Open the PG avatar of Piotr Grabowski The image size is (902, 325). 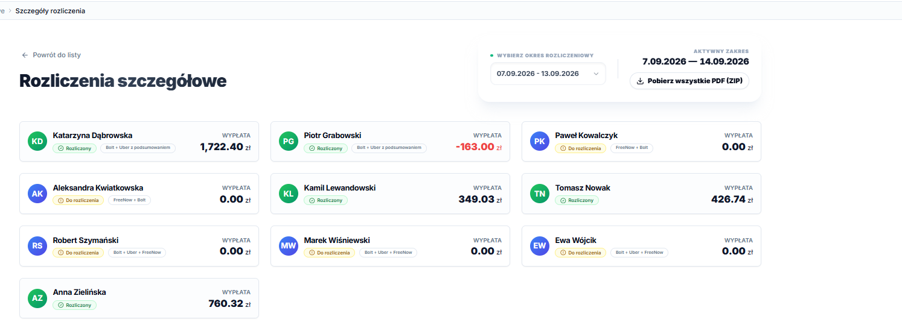(289, 141)
